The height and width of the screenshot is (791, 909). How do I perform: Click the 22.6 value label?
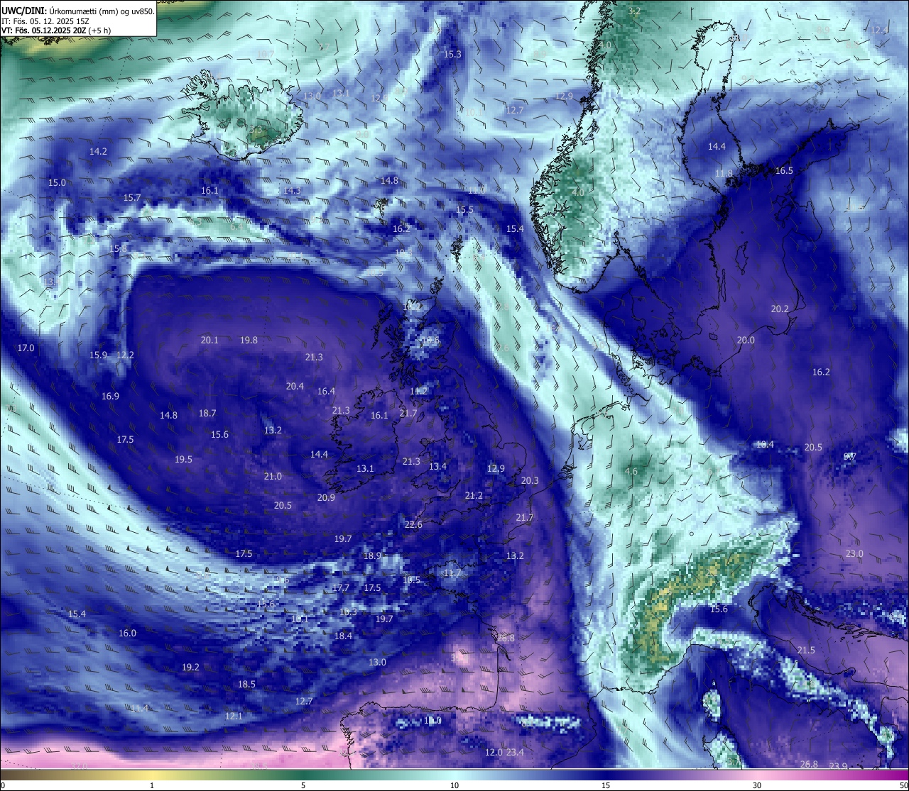click(413, 525)
